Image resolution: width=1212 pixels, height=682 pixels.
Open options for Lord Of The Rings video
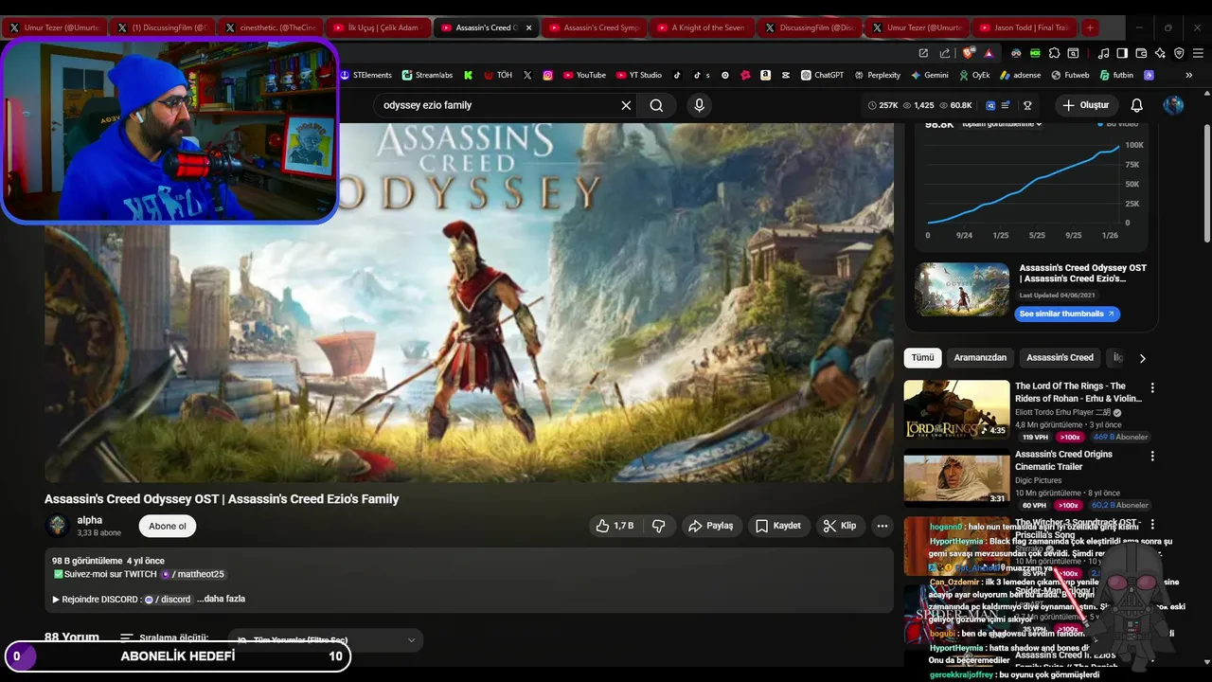(x=1152, y=387)
